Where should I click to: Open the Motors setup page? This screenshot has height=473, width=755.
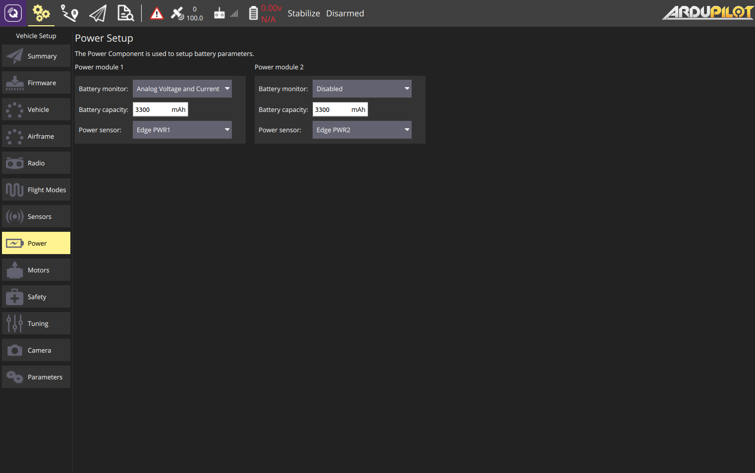click(36, 270)
